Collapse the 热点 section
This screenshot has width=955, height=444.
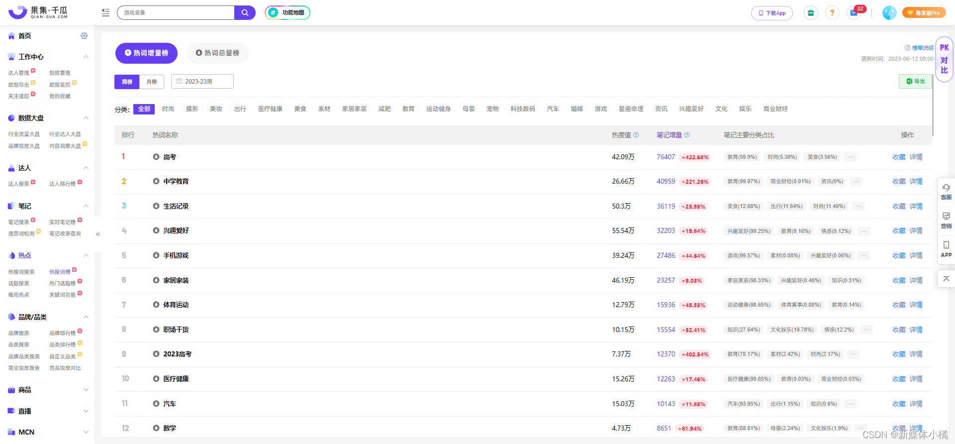point(86,255)
